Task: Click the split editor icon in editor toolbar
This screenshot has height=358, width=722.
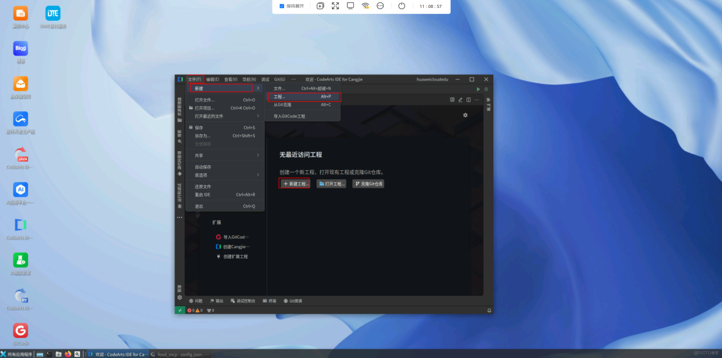Action: (468, 99)
